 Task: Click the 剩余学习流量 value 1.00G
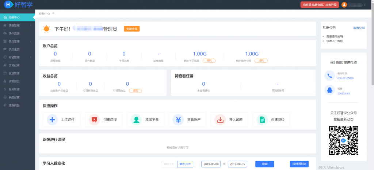point(200,54)
